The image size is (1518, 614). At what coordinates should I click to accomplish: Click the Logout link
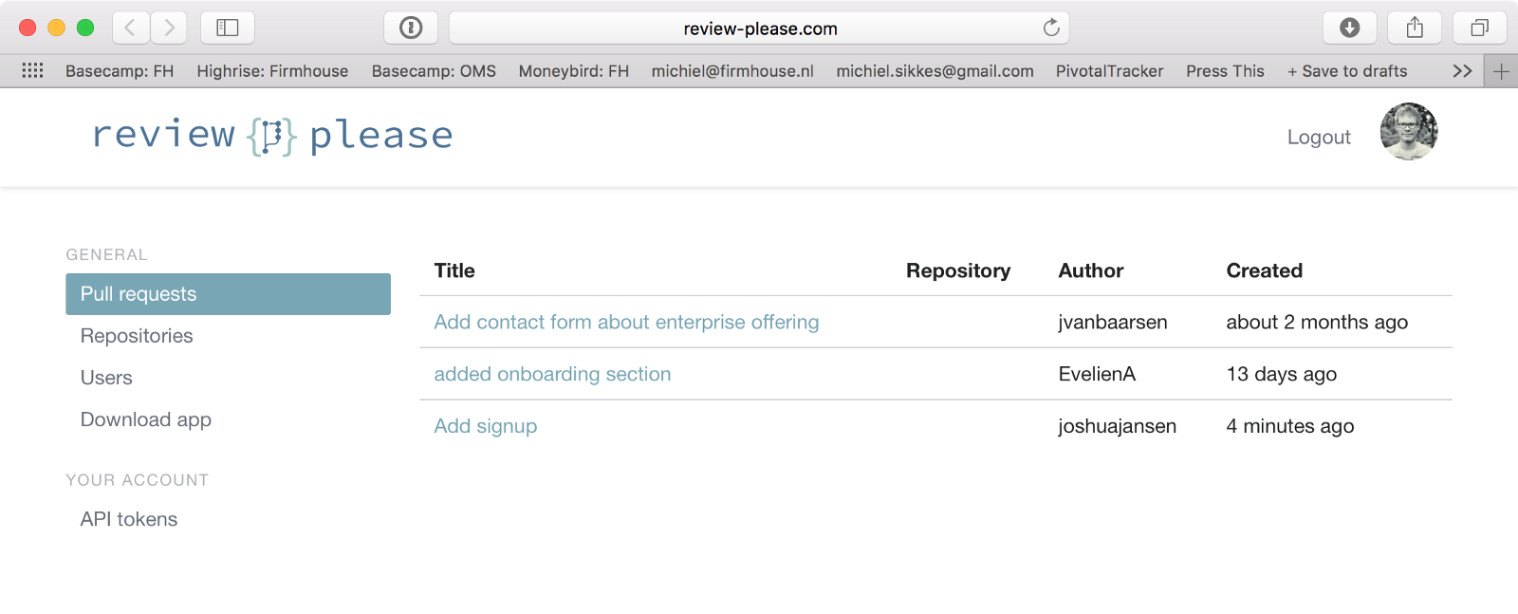click(x=1319, y=137)
